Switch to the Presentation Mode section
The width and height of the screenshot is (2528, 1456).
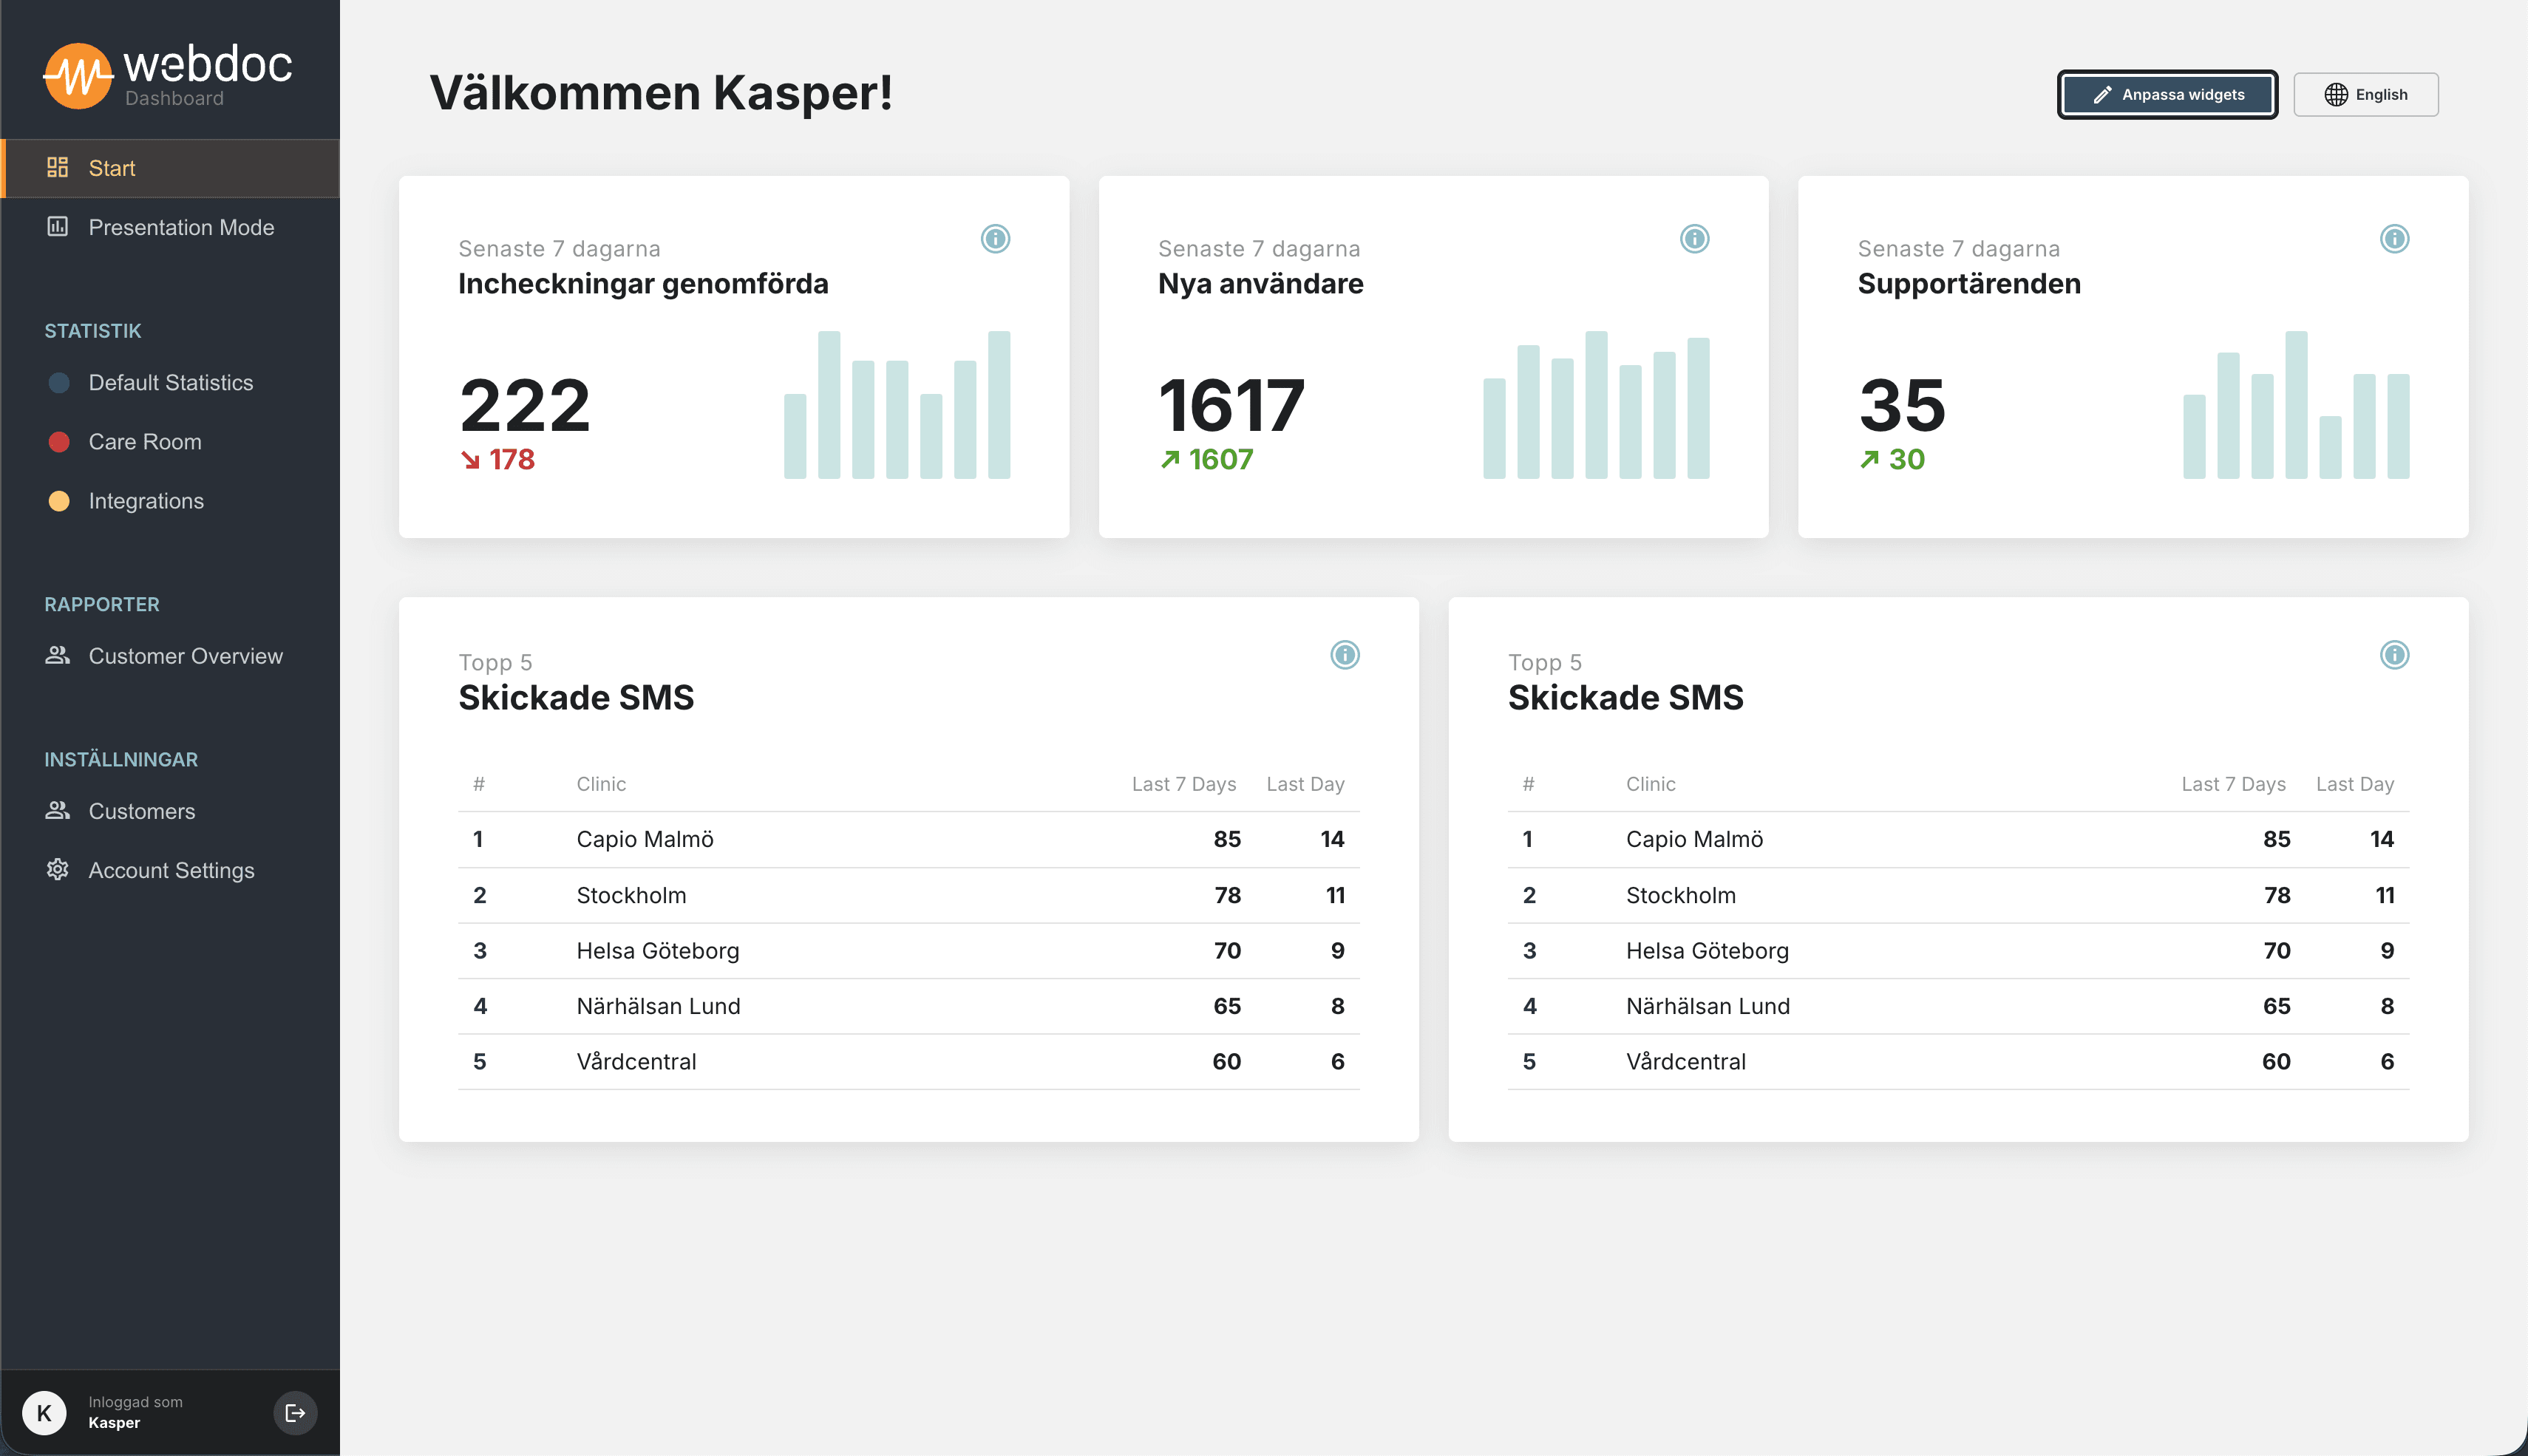(x=181, y=227)
